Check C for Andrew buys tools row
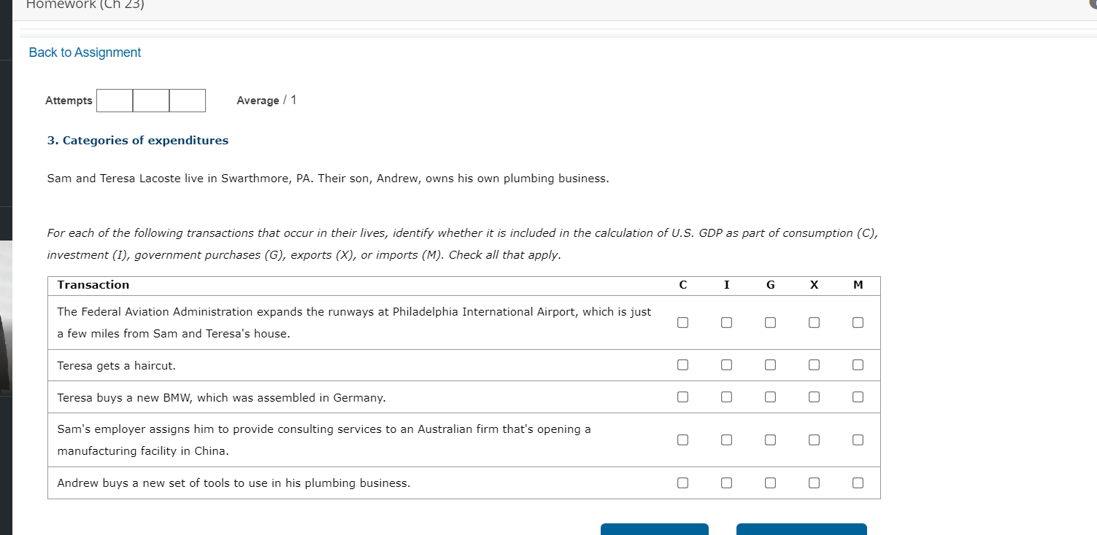The width and height of the screenshot is (1097, 535). pyautogui.click(x=682, y=483)
